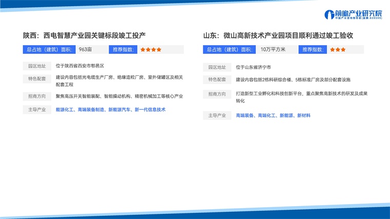Select Shandong's 特色配套 gray tag
This screenshot has height=219, width=390.
217,79
